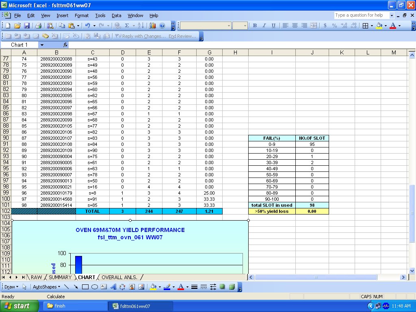Insert WordArt from Drawing toolbar
The image size is (416, 312).
pyautogui.click(x=113, y=287)
